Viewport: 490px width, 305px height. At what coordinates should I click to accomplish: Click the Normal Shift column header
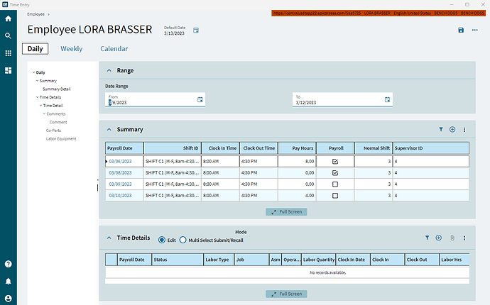click(374, 148)
